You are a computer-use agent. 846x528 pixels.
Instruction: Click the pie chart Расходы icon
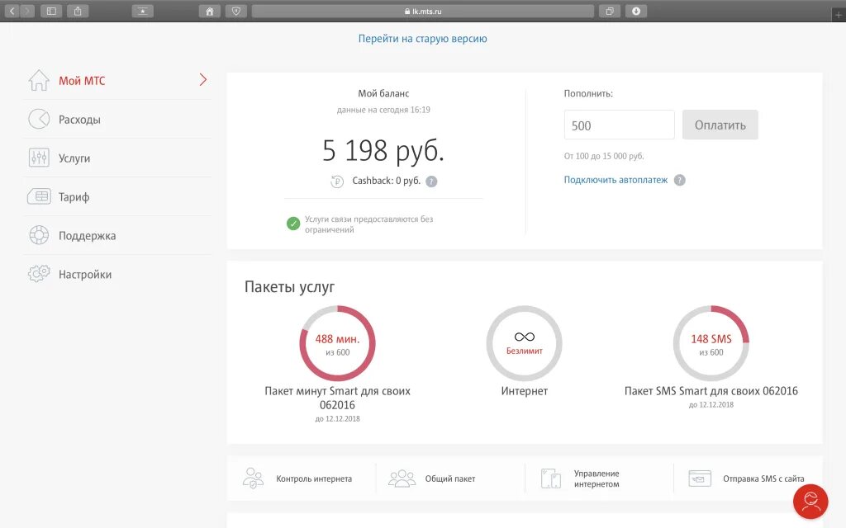pos(39,119)
